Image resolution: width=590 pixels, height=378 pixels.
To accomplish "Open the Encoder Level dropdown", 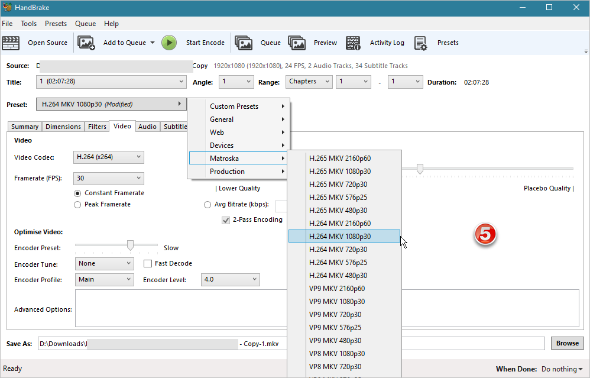I will [x=231, y=280].
